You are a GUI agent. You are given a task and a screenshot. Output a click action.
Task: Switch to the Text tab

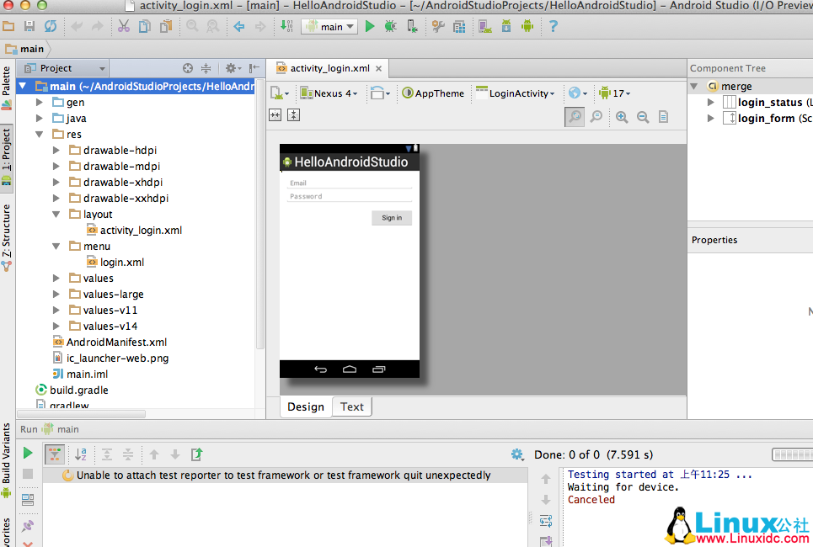352,407
